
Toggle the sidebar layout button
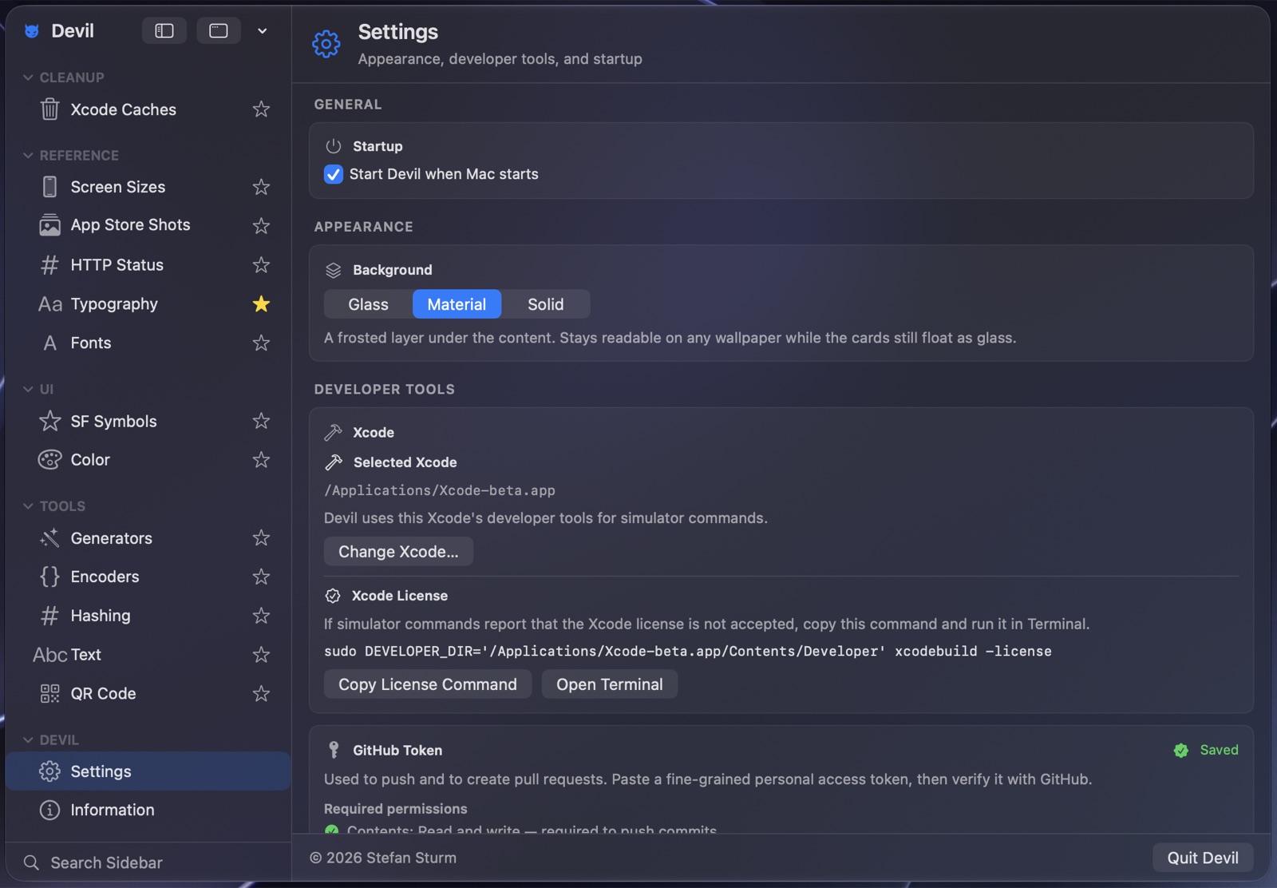click(x=164, y=30)
